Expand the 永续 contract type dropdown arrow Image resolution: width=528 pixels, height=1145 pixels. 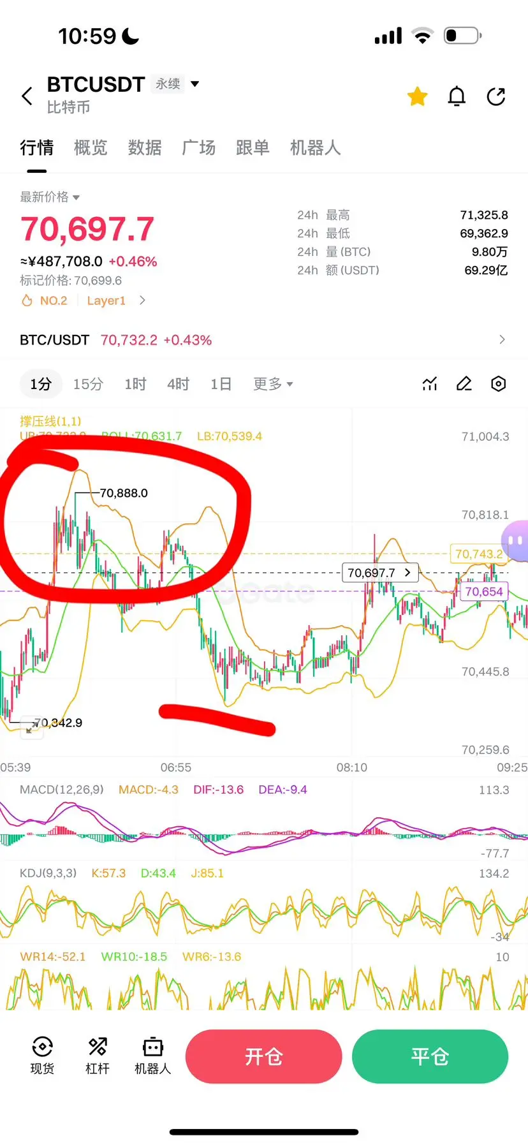coord(195,84)
